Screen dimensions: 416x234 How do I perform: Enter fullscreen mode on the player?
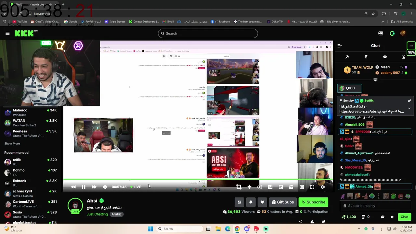(312, 187)
